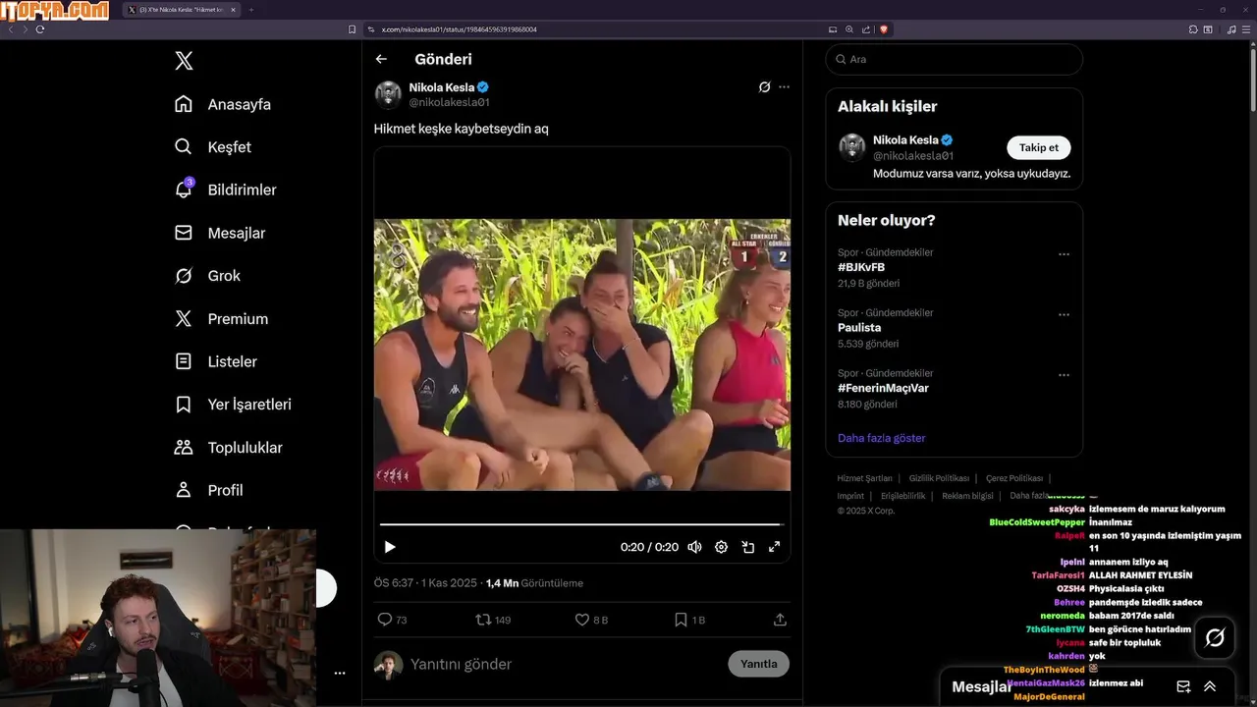Share the post via the share icon

(x=780, y=620)
